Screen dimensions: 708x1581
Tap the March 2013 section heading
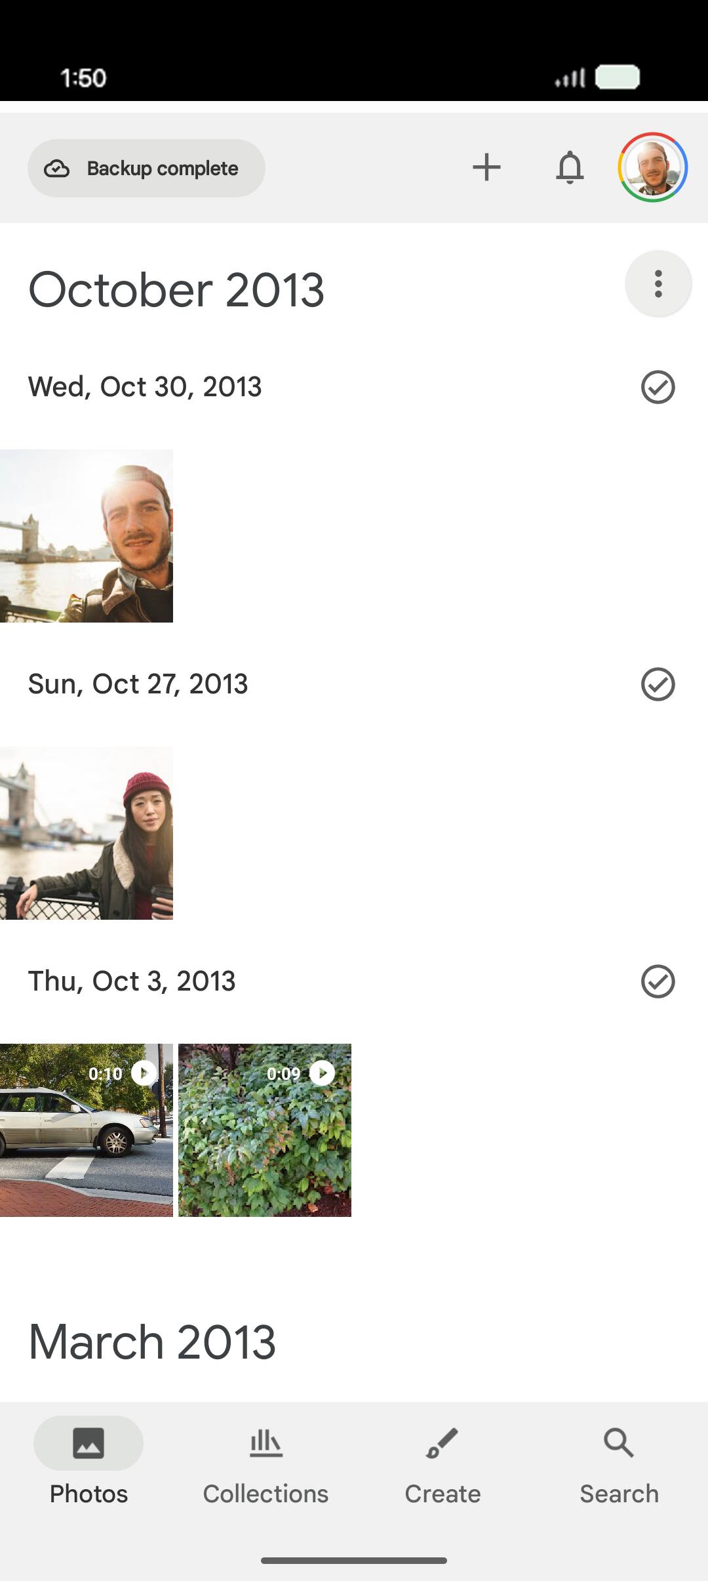(x=152, y=1342)
